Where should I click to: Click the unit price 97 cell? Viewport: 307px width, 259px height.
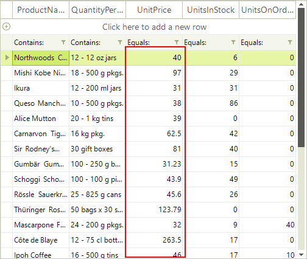(154, 73)
